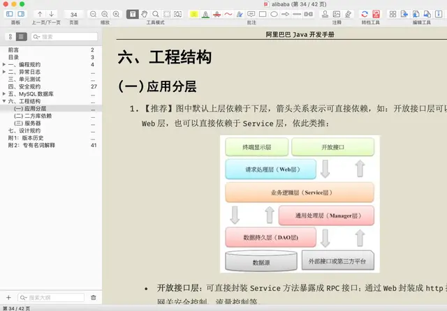Image resolution: width=447 pixels, height=311 pixels.
Task: Add a new outline item with plus button
Action: tap(8, 298)
